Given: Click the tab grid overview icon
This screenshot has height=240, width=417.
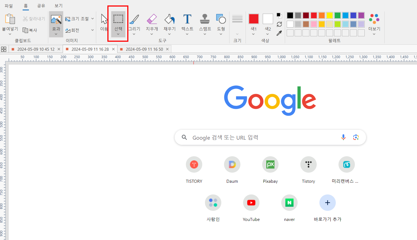Looking at the screenshot, I should click(4, 49).
